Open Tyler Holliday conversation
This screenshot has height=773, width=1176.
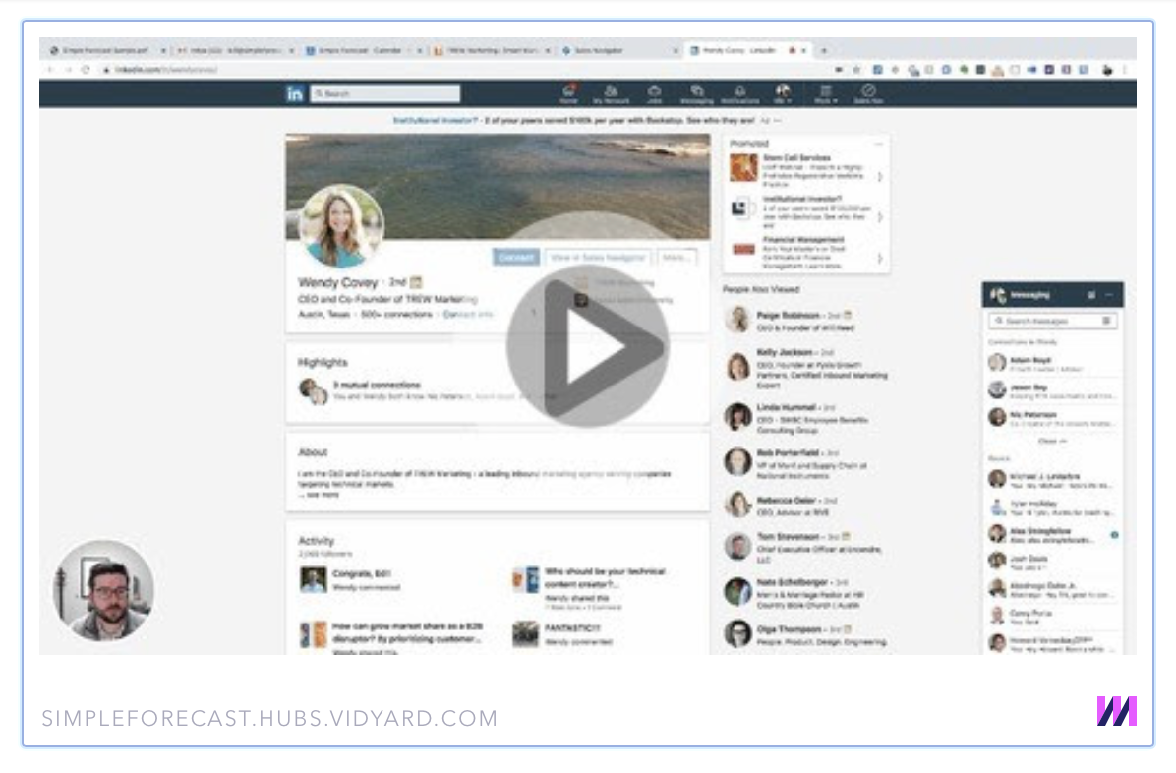click(1052, 508)
